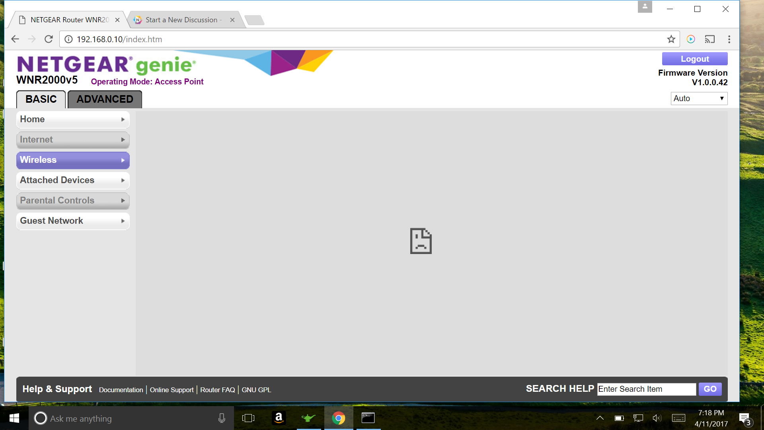Click the browser reload icon
This screenshot has width=764, height=430.
[x=49, y=39]
